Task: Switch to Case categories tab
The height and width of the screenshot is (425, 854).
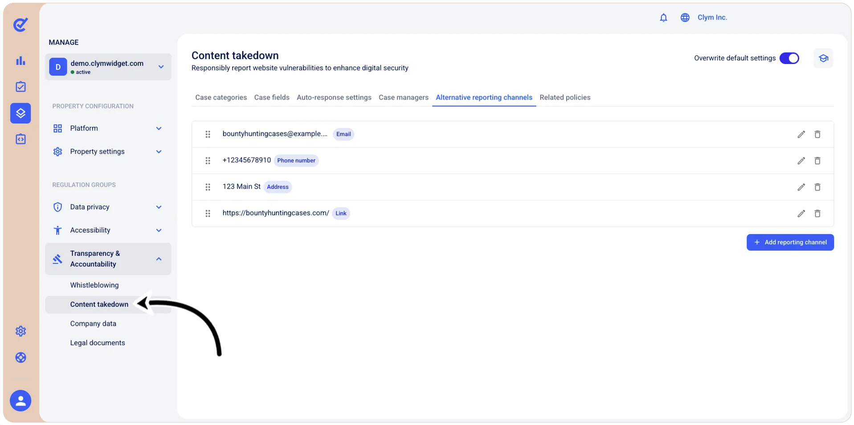Action: tap(221, 97)
